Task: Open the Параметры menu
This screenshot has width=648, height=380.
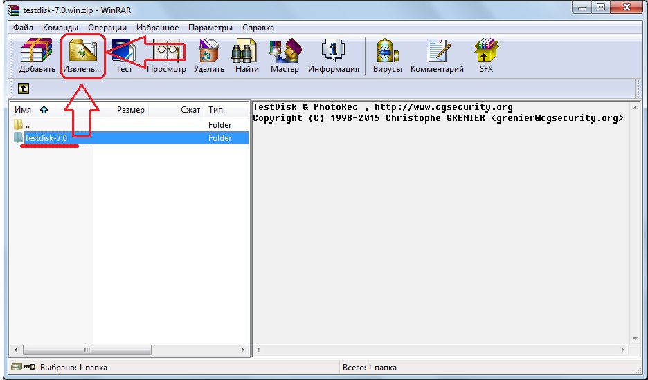Action: point(210,28)
